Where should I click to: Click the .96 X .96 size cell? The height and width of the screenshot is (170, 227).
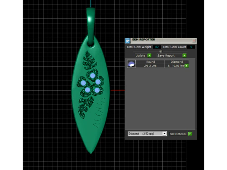(x=150, y=66)
